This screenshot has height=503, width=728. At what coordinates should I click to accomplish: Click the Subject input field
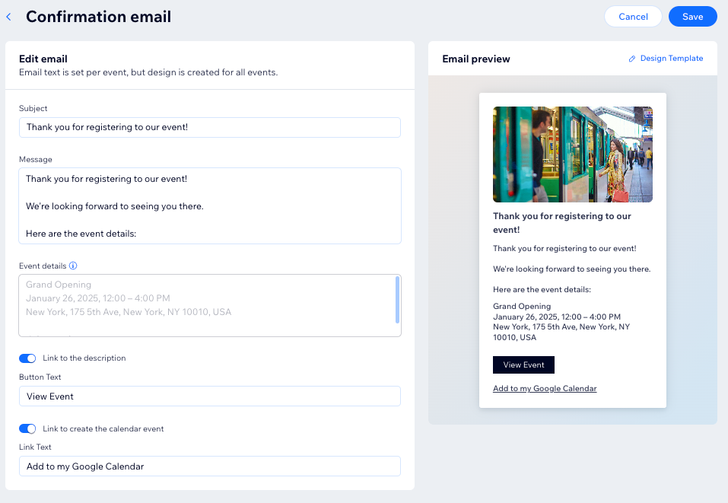tap(210, 127)
